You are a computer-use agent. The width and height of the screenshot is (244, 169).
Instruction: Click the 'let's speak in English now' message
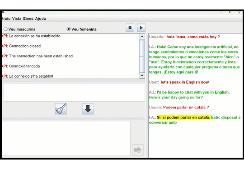point(185,82)
